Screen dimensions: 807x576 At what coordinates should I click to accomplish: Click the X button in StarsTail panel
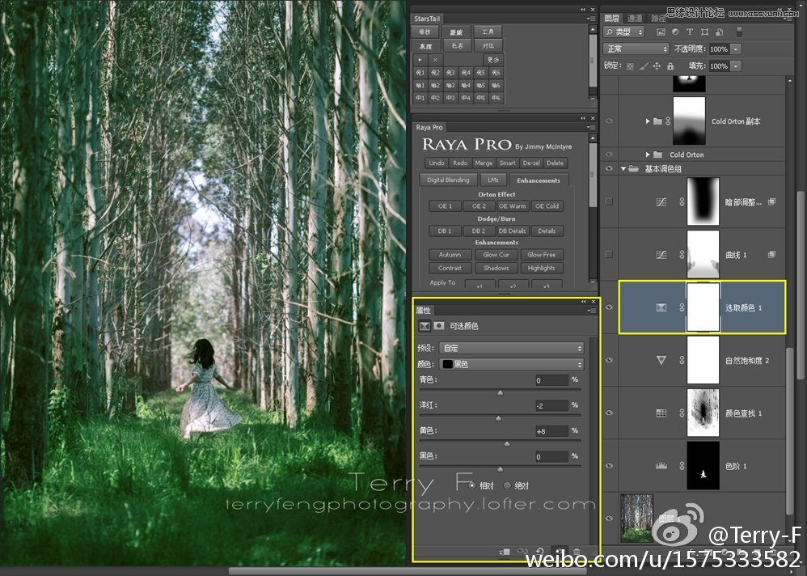point(435,60)
